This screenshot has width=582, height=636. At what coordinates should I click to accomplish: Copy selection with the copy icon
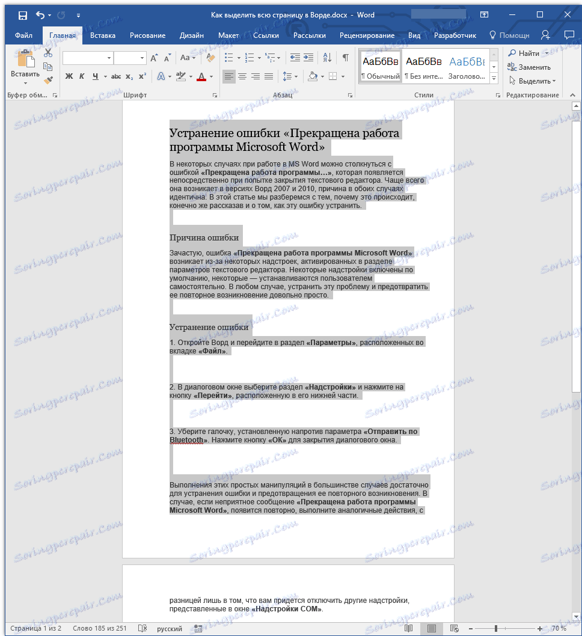[x=48, y=67]
